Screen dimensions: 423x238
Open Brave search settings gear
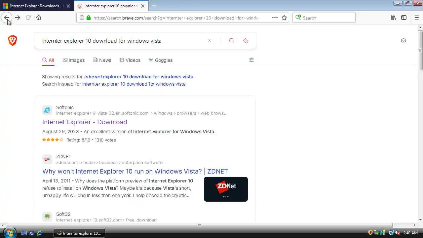pyautogui.click(x=404, y=41)
